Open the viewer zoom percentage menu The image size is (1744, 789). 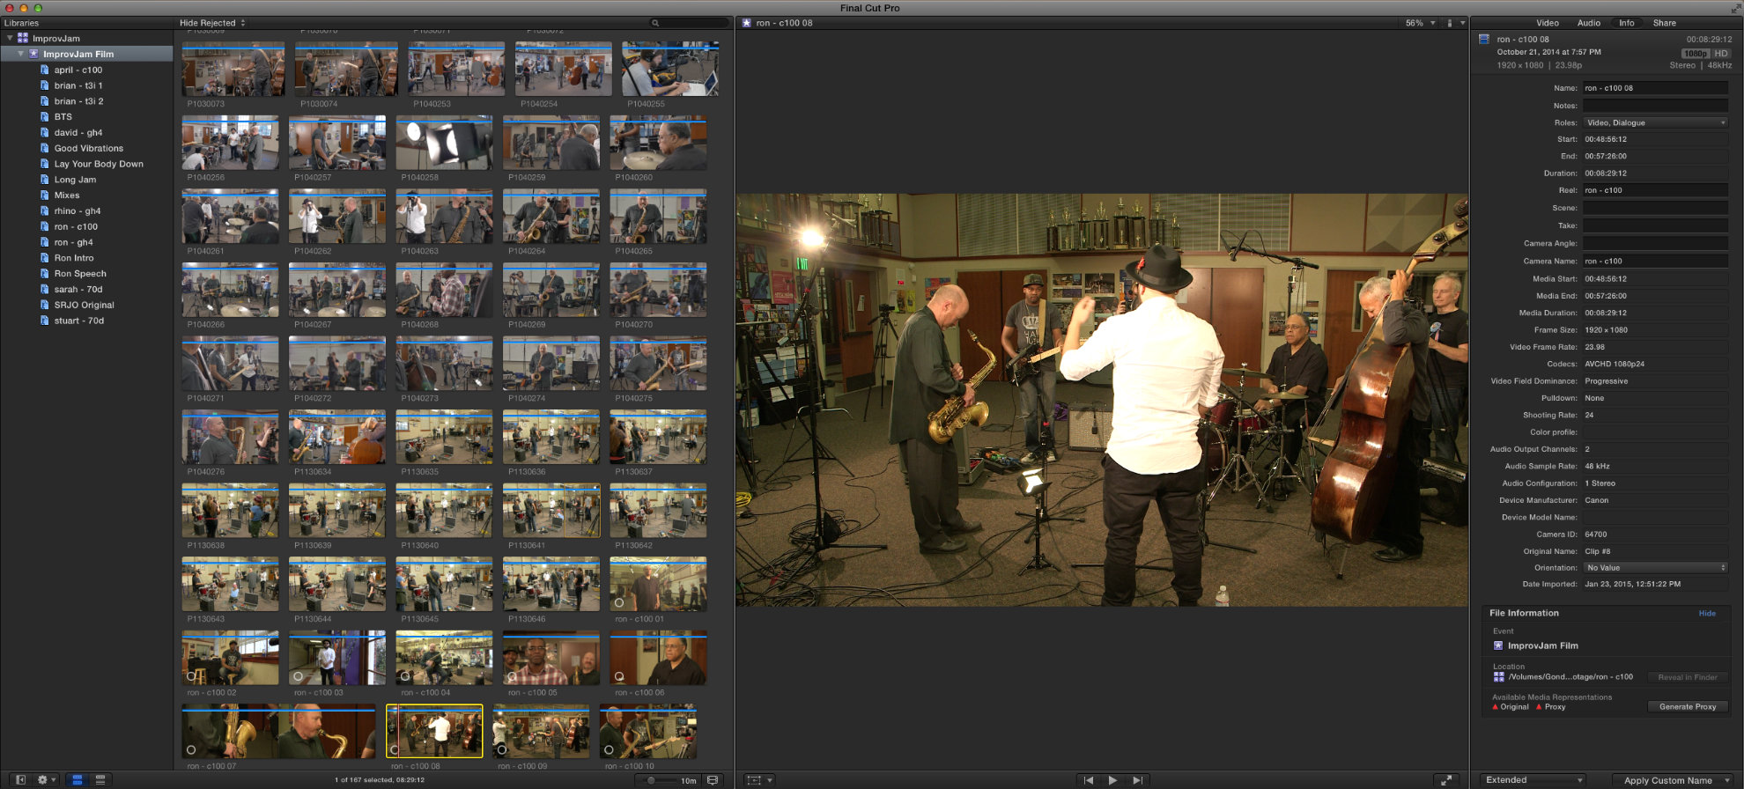tap(1419, 23)
